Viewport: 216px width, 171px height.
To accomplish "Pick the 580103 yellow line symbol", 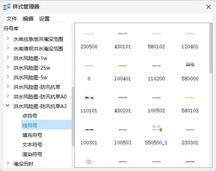I will click(x=190, y=98).
